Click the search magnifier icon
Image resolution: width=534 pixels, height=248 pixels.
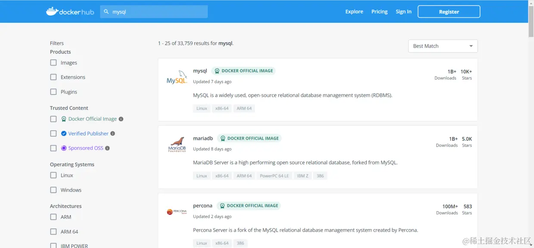point(106,12)
